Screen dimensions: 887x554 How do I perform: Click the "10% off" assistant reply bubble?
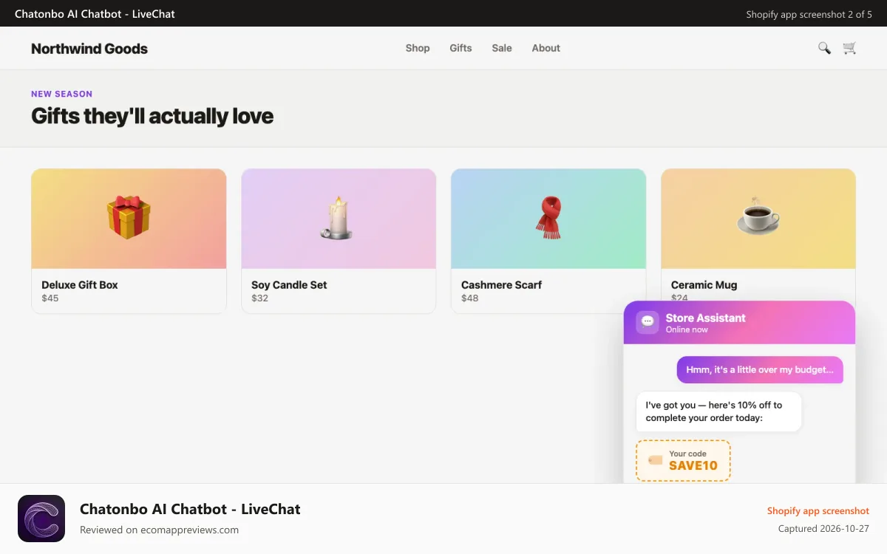[718, 411]
